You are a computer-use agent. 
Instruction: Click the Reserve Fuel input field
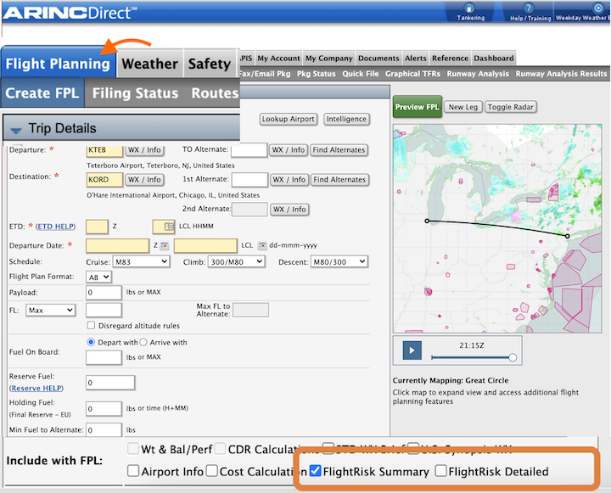click(x=110, y=383)
